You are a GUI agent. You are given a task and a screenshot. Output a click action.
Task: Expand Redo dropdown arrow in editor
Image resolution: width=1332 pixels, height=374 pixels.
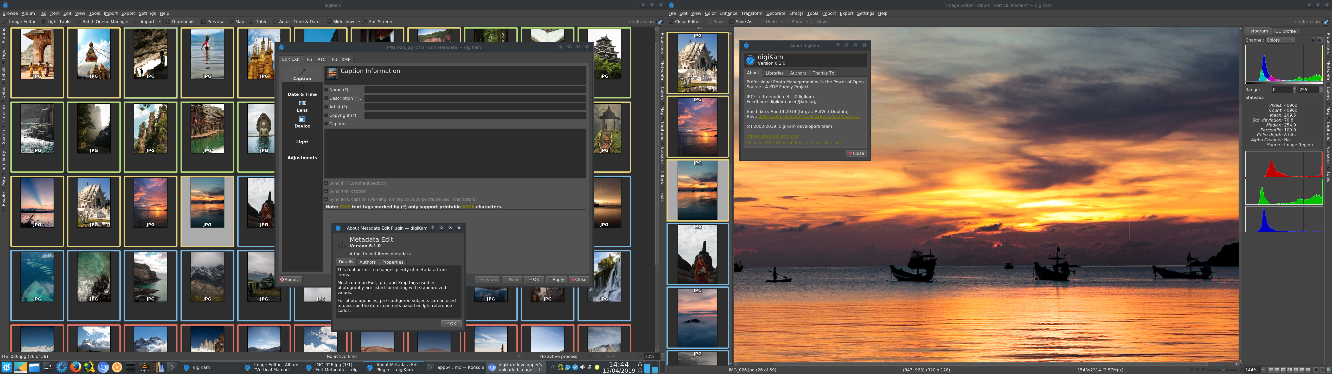[808, 22]
